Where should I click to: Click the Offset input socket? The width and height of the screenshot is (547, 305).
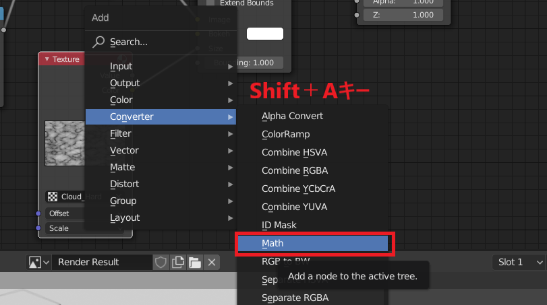point(38,213)
